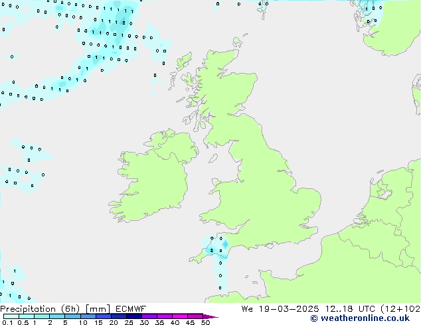Choose the 2–5 mm light blue swatch
Screen dimensions: 421x325
click(x=57, y=316)
